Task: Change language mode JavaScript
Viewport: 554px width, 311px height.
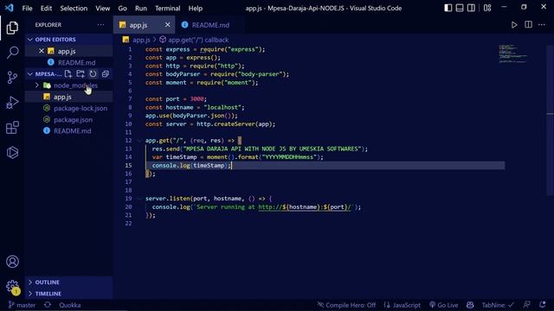Action: pos(403,305)
